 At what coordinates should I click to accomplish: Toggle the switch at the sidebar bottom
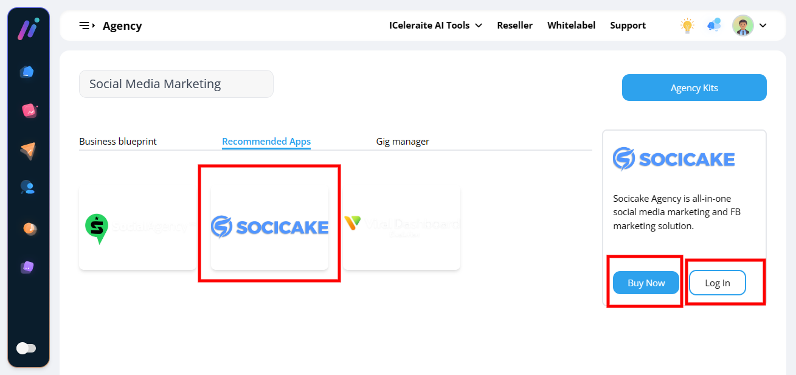[x=26, y=348]
